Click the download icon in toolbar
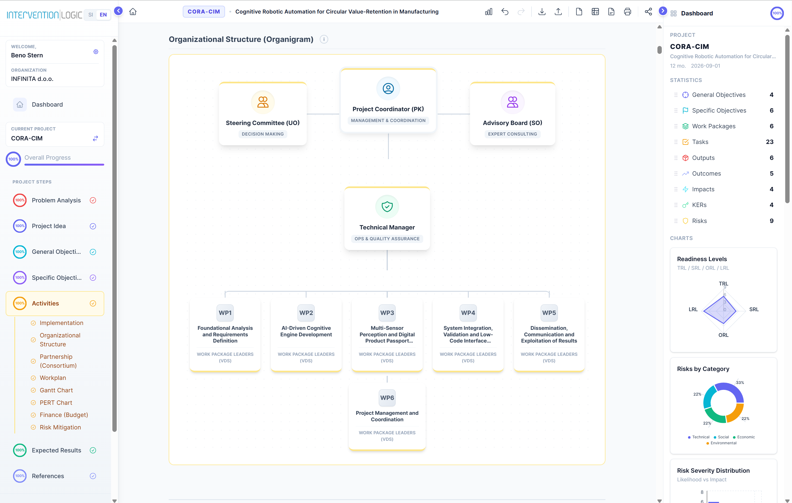 click(x=542, y=12)
